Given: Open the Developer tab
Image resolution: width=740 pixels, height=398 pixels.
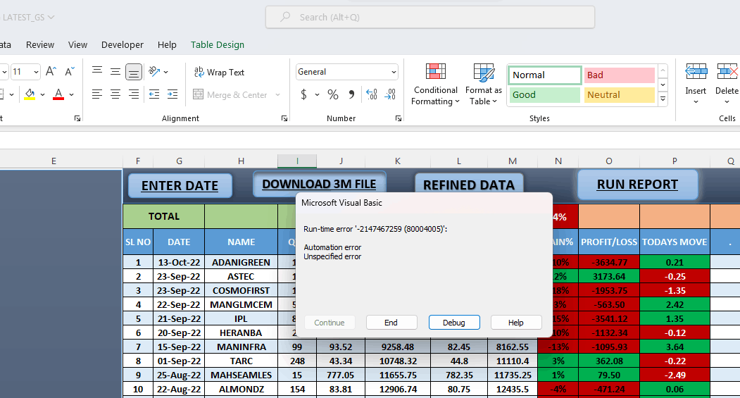Looking at the screenshot, I should (123, 45).
